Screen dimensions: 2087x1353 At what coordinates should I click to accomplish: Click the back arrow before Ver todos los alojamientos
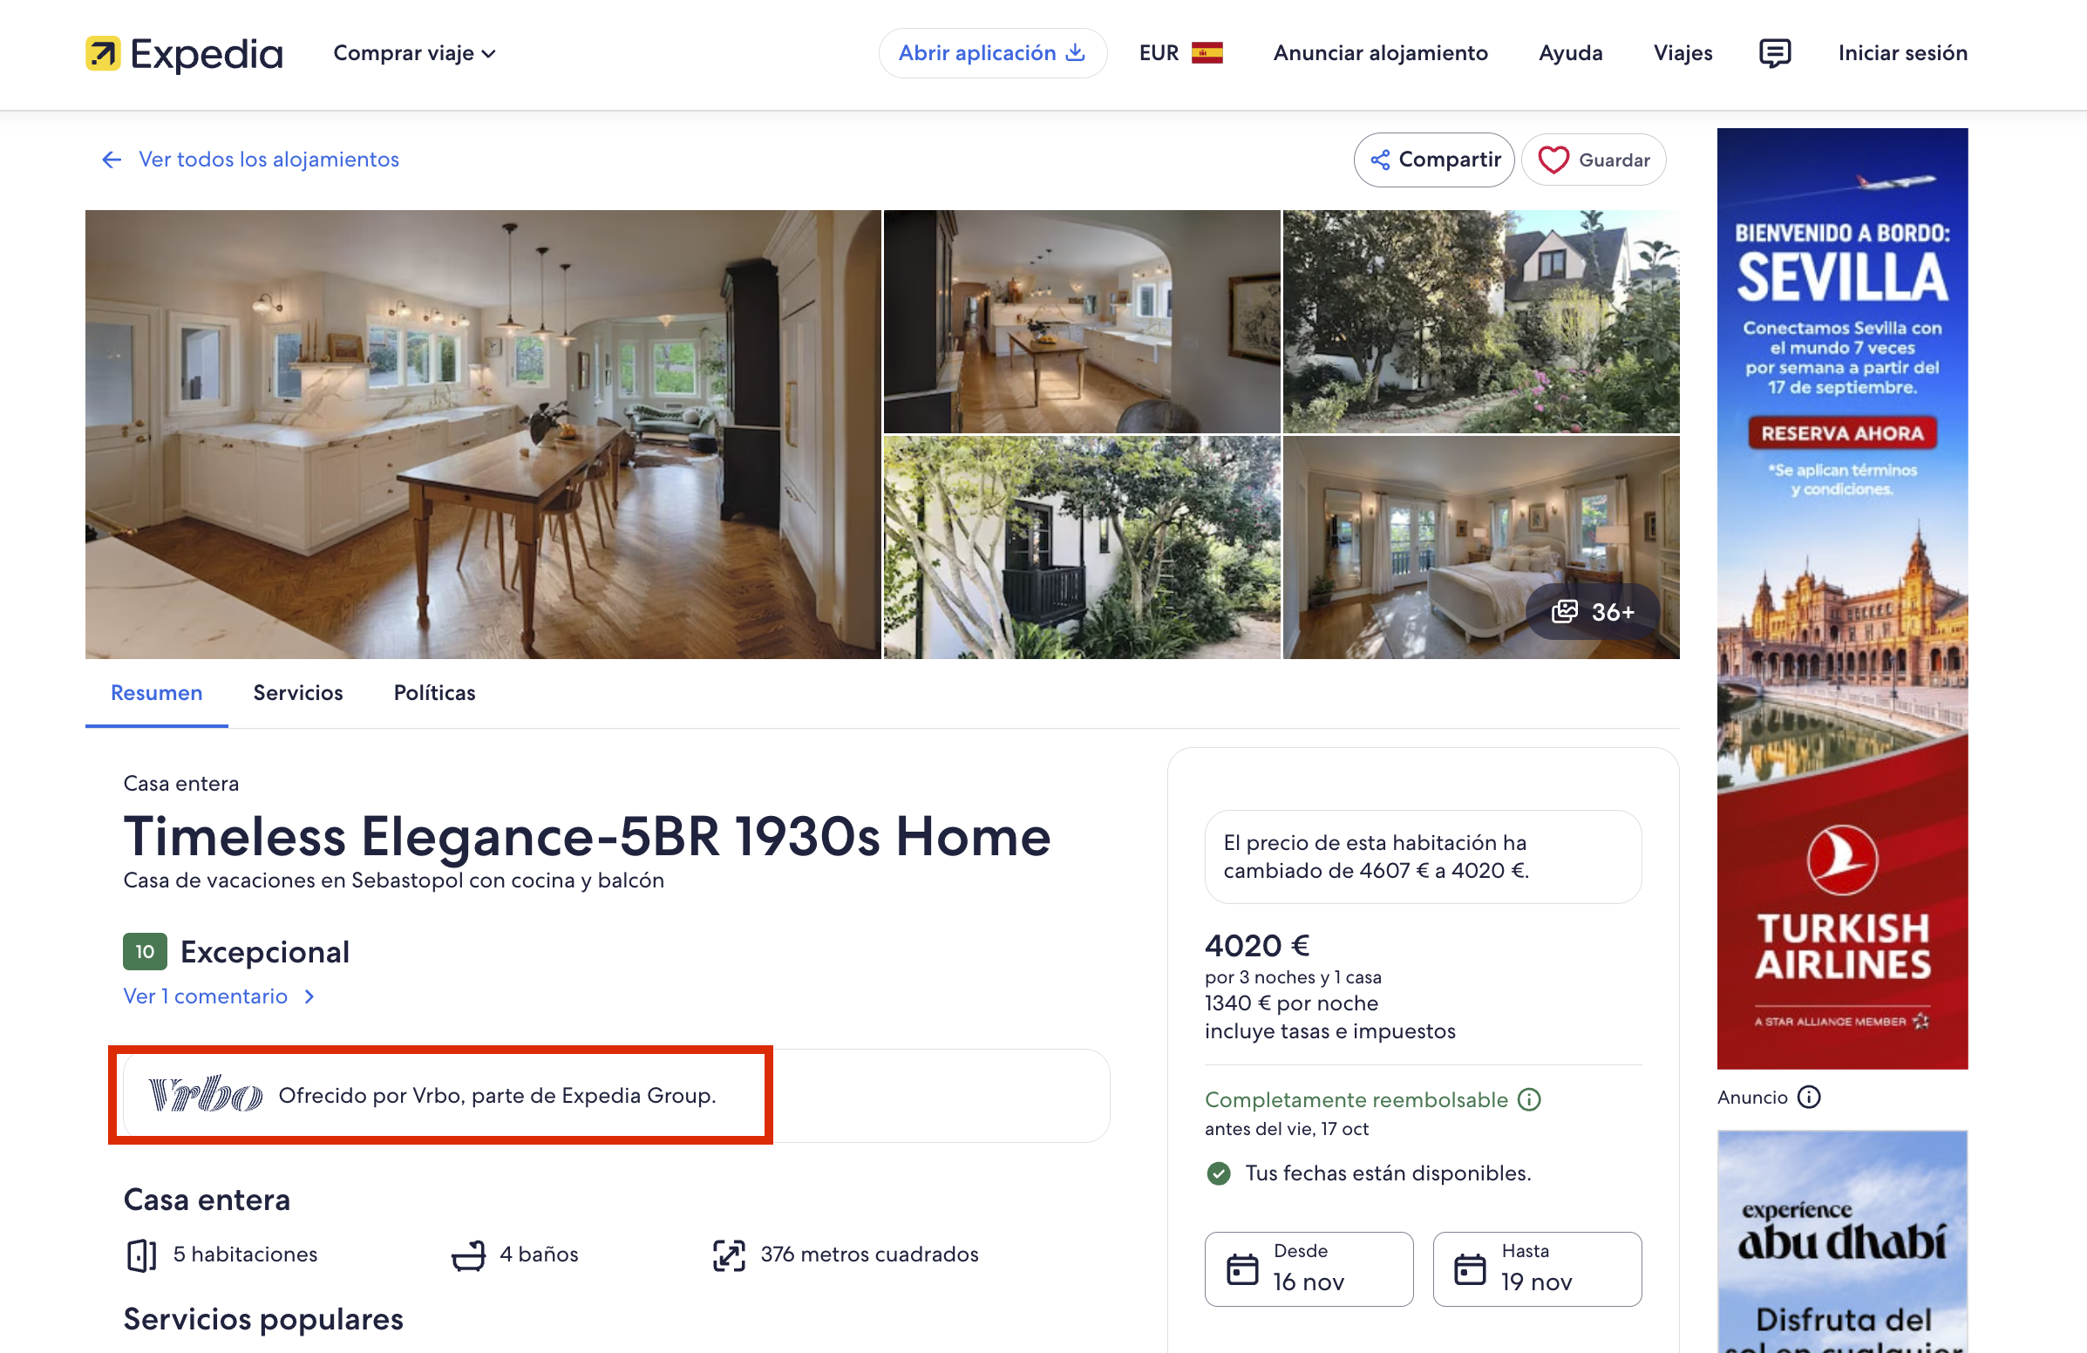pyautogui.click(x=112, y=160)
